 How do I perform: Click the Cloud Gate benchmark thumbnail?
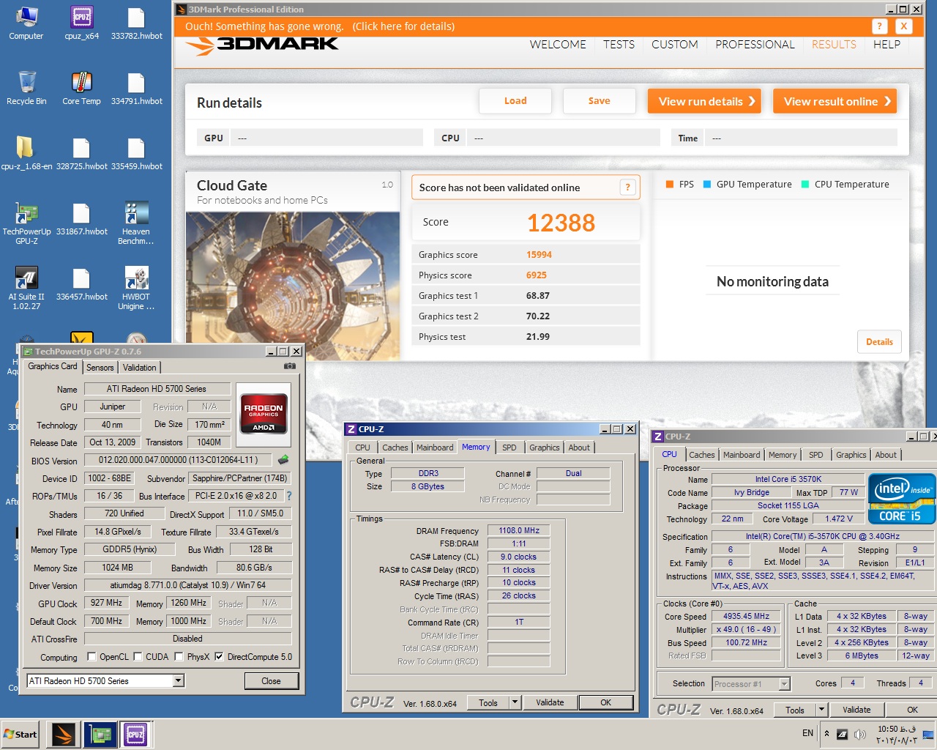[x=293, y=286]
